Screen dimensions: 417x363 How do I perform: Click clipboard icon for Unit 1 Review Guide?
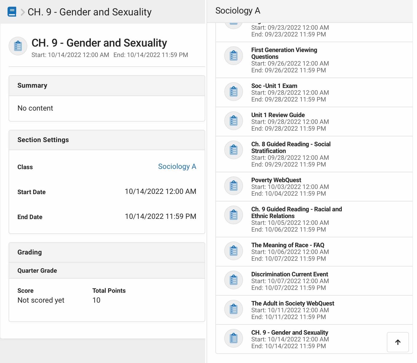click(233, 121)
